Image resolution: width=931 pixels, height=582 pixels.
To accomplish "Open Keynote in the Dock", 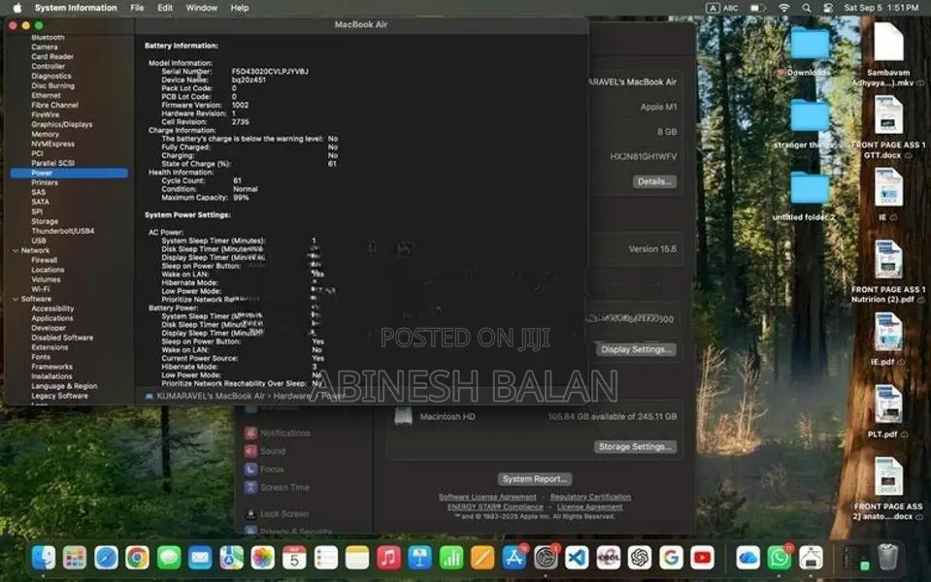I will click(x=419, y=558).
